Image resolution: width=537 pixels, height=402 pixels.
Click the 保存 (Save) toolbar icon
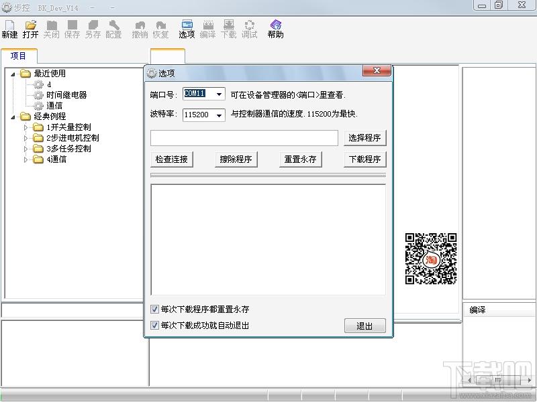point(72,29)
